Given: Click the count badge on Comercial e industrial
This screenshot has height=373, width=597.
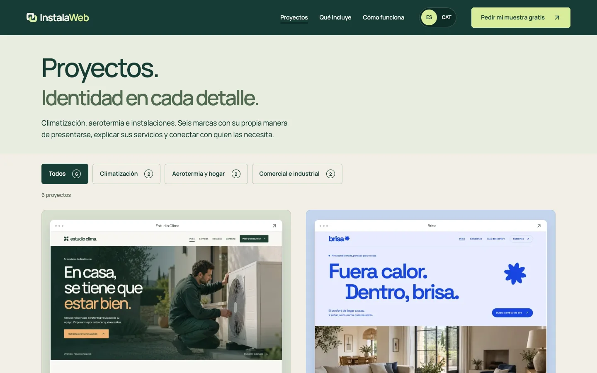Looking at the screenshot, I should click(x=330, y=174).
